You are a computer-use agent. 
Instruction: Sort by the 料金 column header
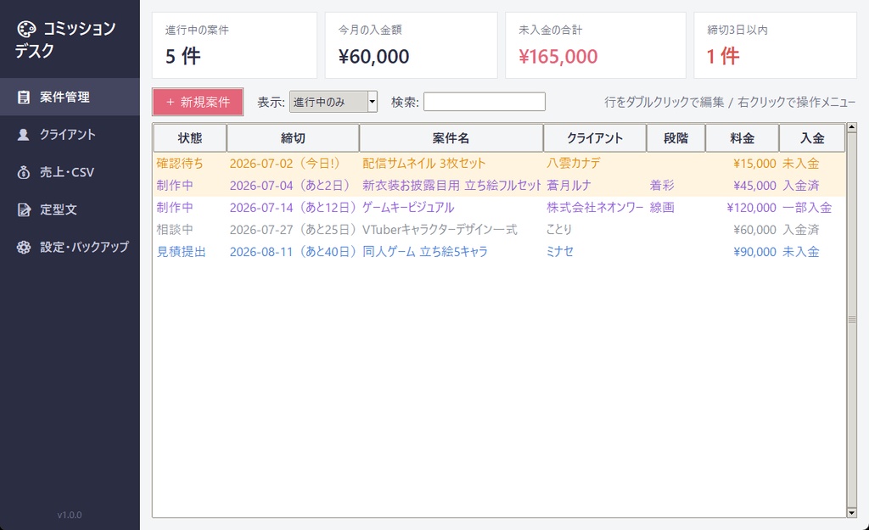click(742, 138)
